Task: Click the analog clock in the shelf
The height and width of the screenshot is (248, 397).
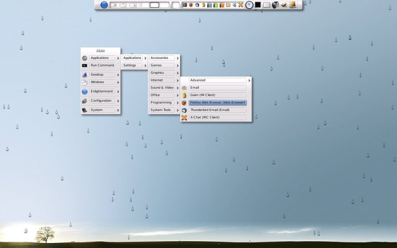Action: click(x=249, y=5)
